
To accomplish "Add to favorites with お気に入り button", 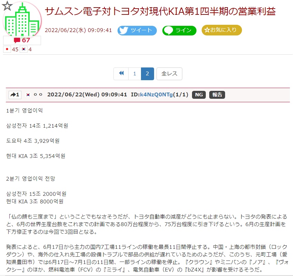I will (x=222, y=30).
